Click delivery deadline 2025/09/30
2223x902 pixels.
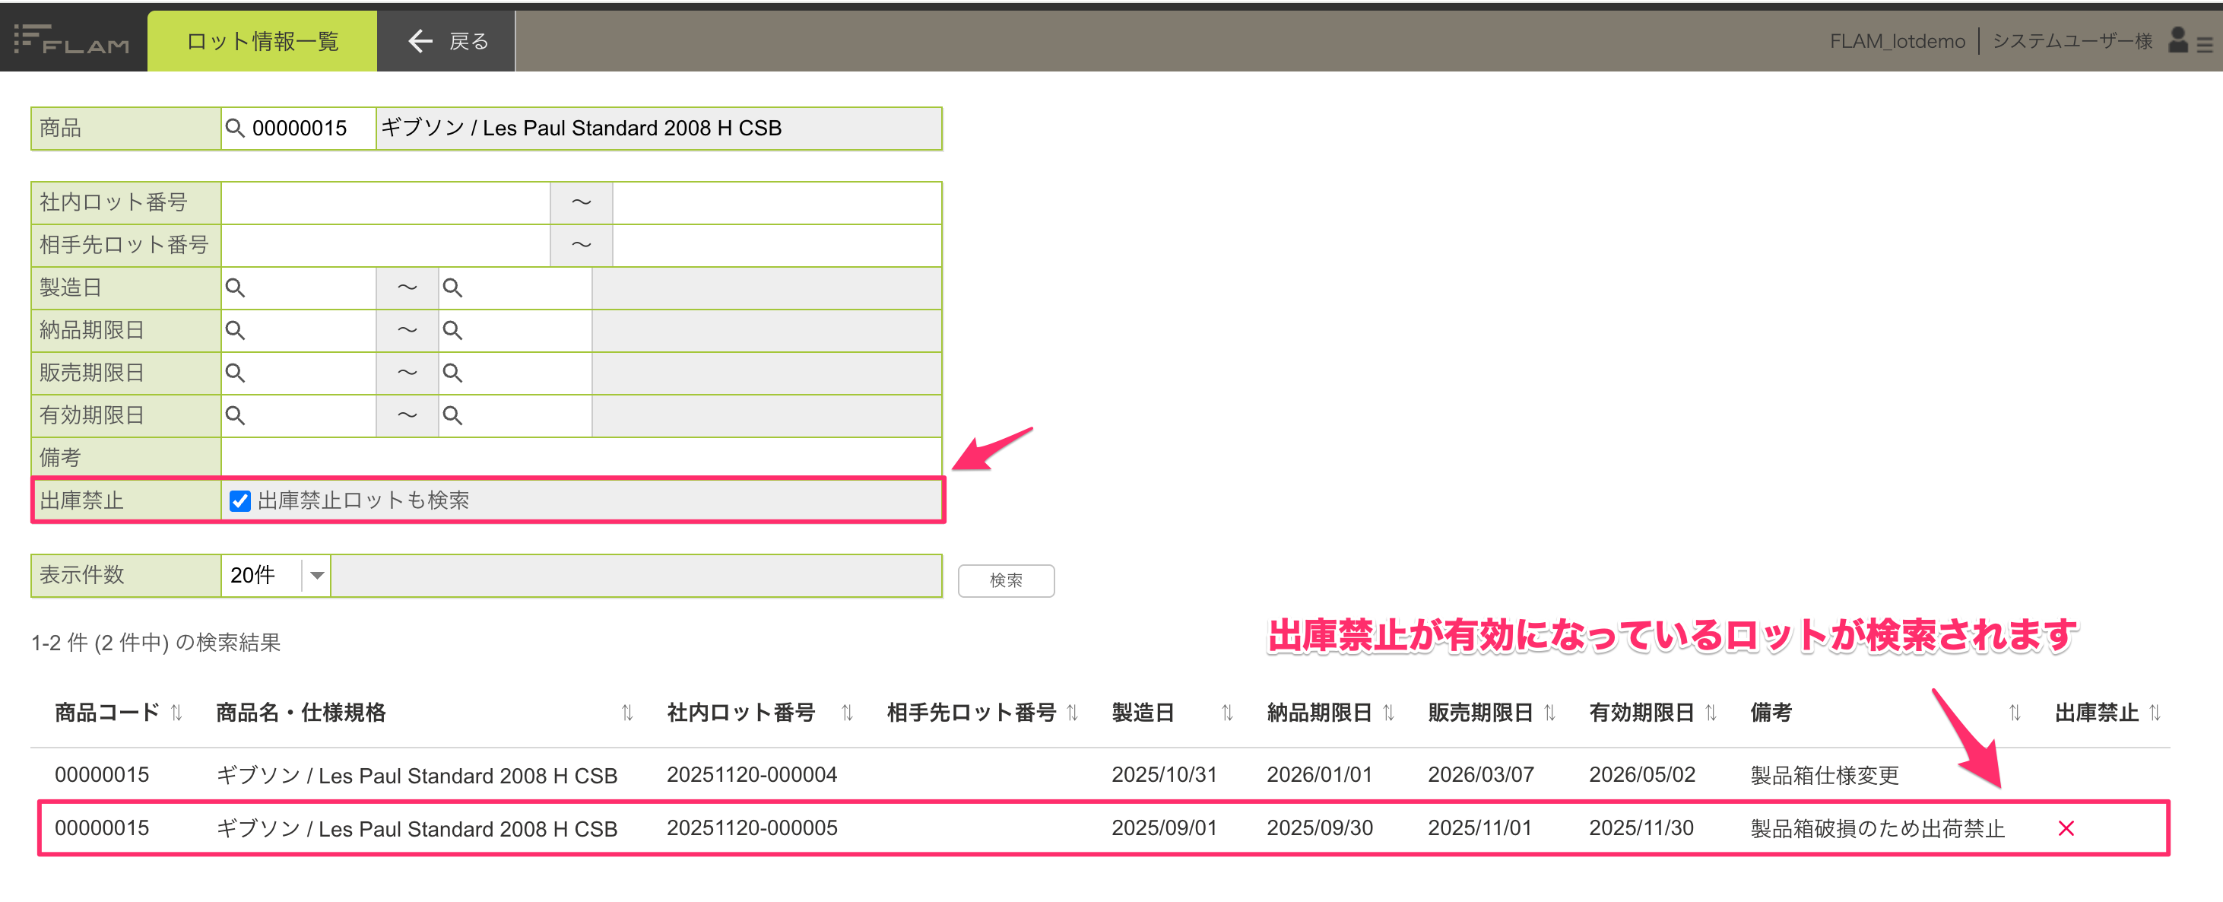coord(1320,829)
